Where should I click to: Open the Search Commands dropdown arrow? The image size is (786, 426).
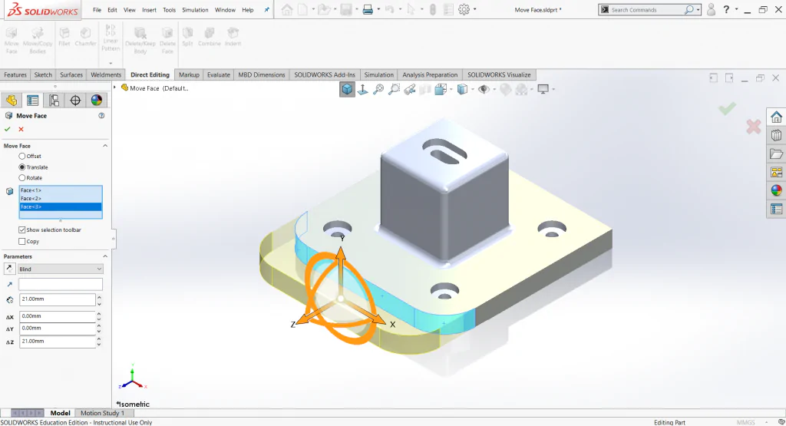coord(698,9)
